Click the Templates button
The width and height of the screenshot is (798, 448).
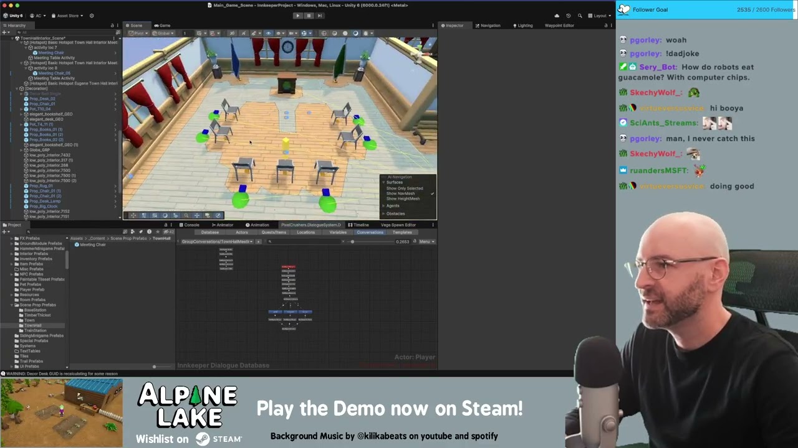(402, 232)
